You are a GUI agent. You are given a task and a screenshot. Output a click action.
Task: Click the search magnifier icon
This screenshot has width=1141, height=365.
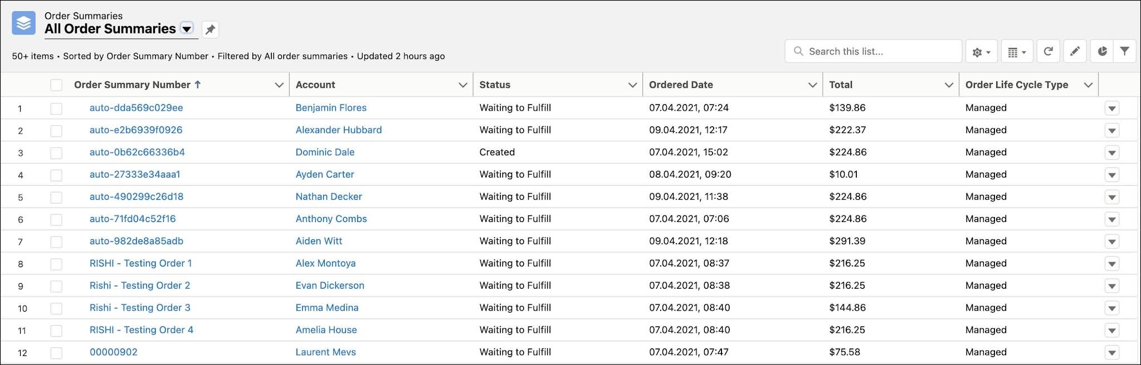coord(798,51)
